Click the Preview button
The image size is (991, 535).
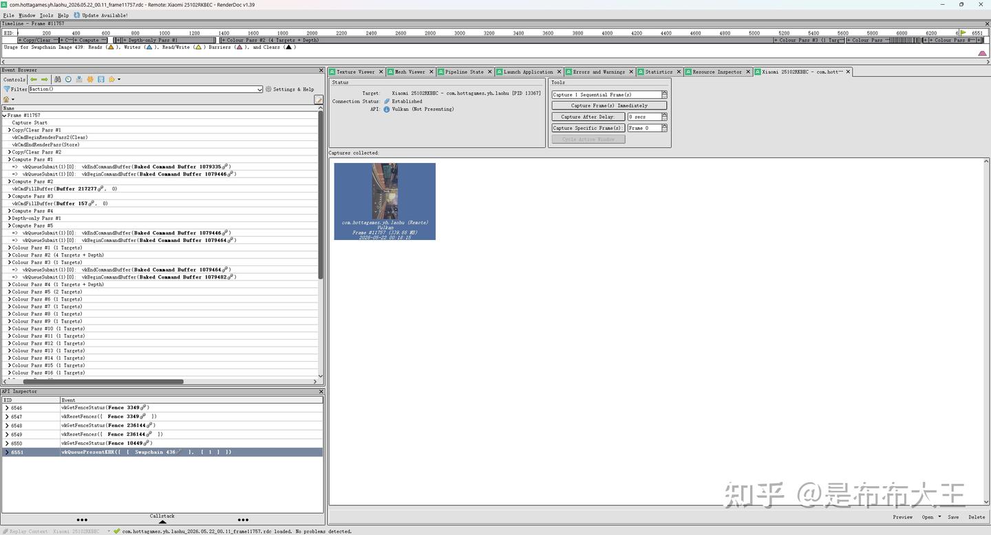click(902, 517)
